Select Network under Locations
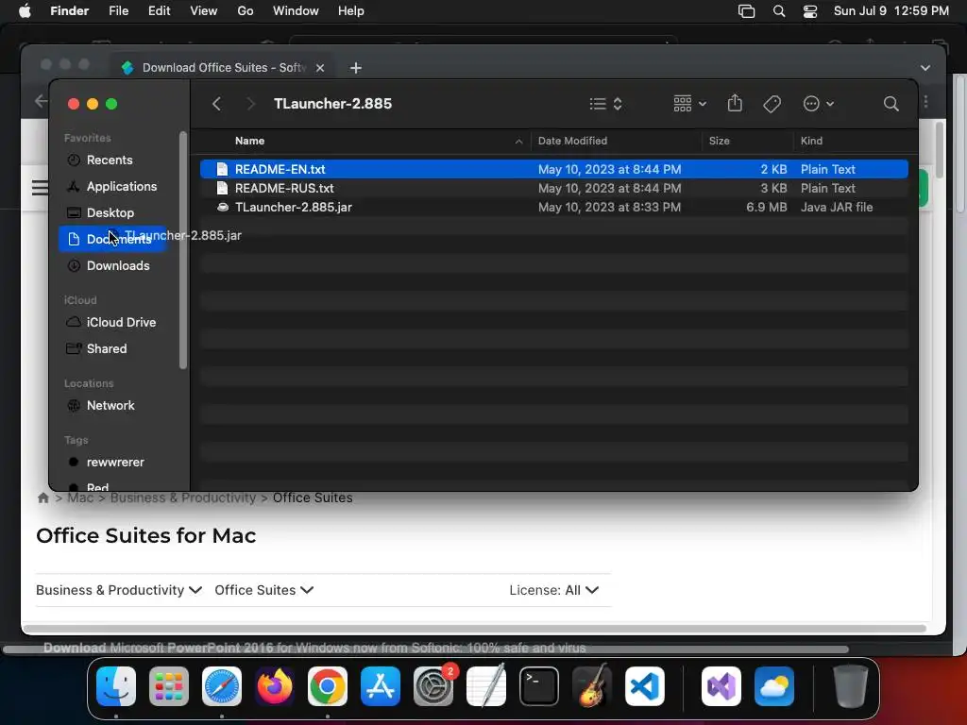Image resolution: width=967 pixels, height=725 pixels. pos(110,406)
